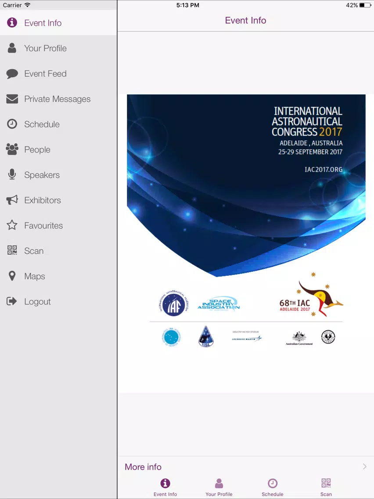Tap the Private Messages envelope icon

click(12, 99)
